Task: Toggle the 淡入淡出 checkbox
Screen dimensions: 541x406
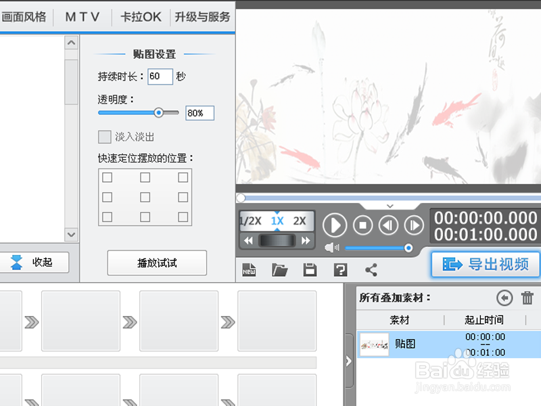Action: click(x=105, y=137)
